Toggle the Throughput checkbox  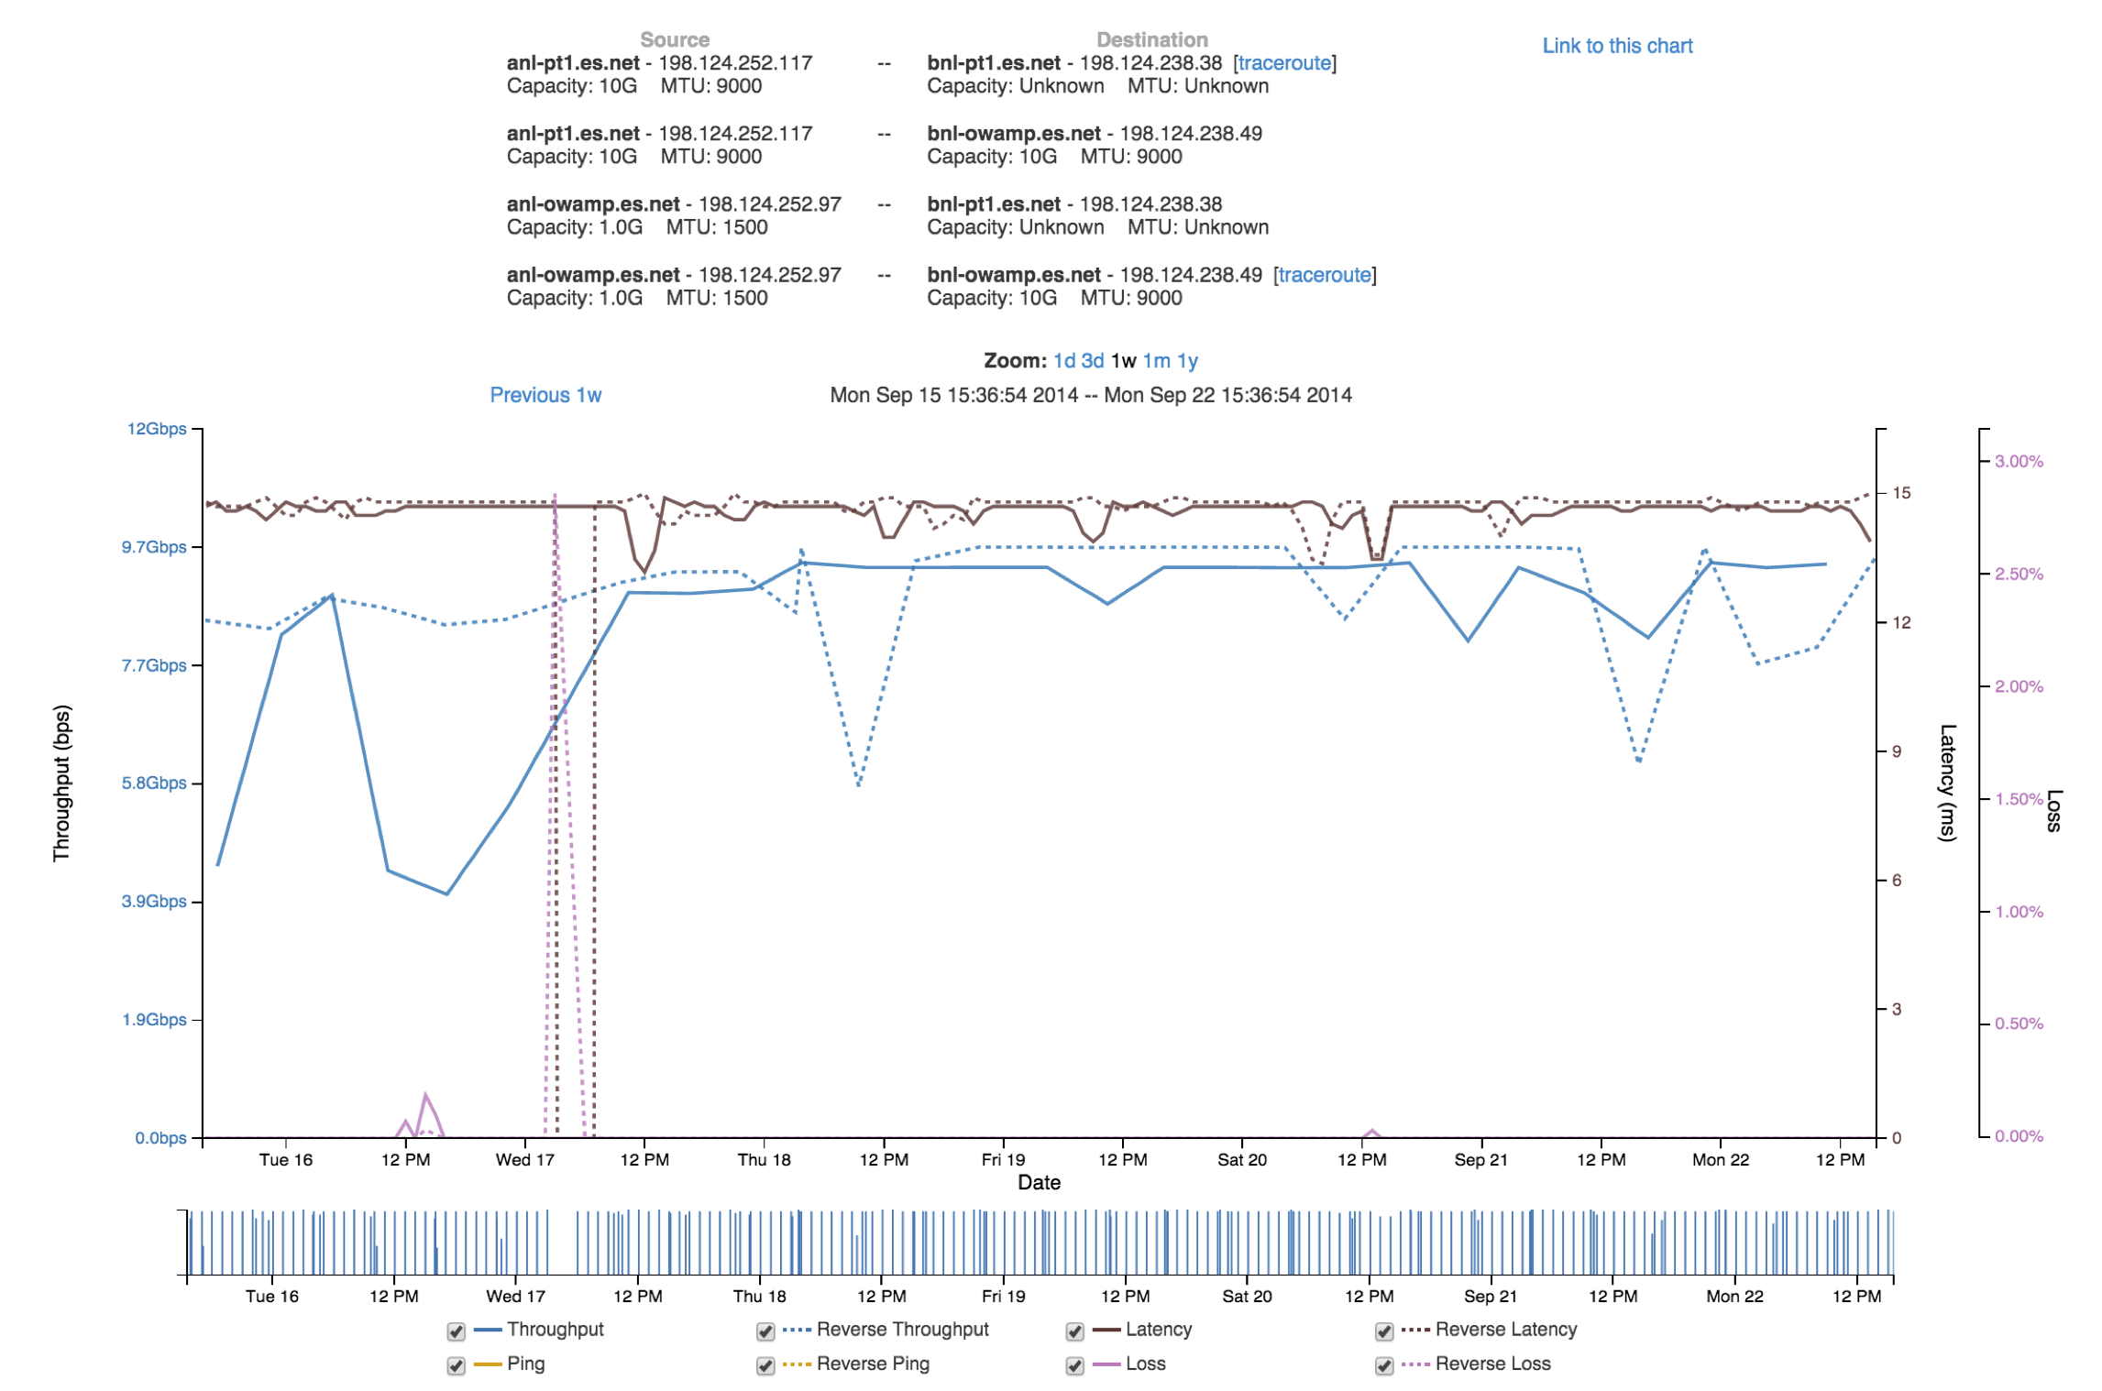pos(456,1331)
